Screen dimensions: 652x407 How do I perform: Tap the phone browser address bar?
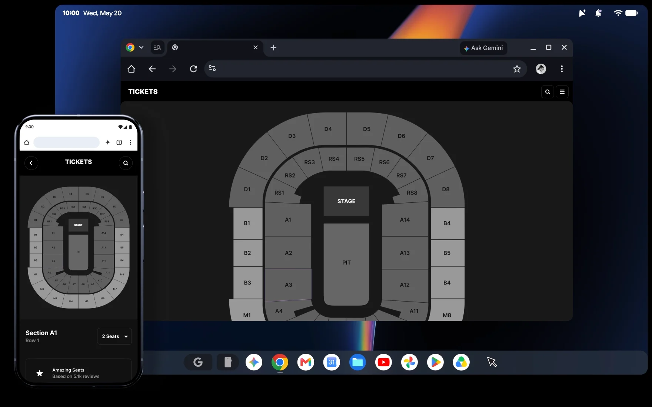[67, 142]
